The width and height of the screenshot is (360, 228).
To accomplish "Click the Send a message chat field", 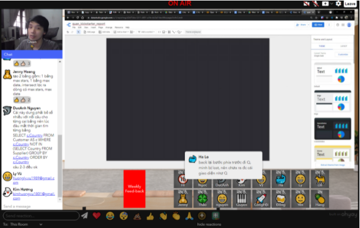I will pyautogui.click(x=30, y=207).
